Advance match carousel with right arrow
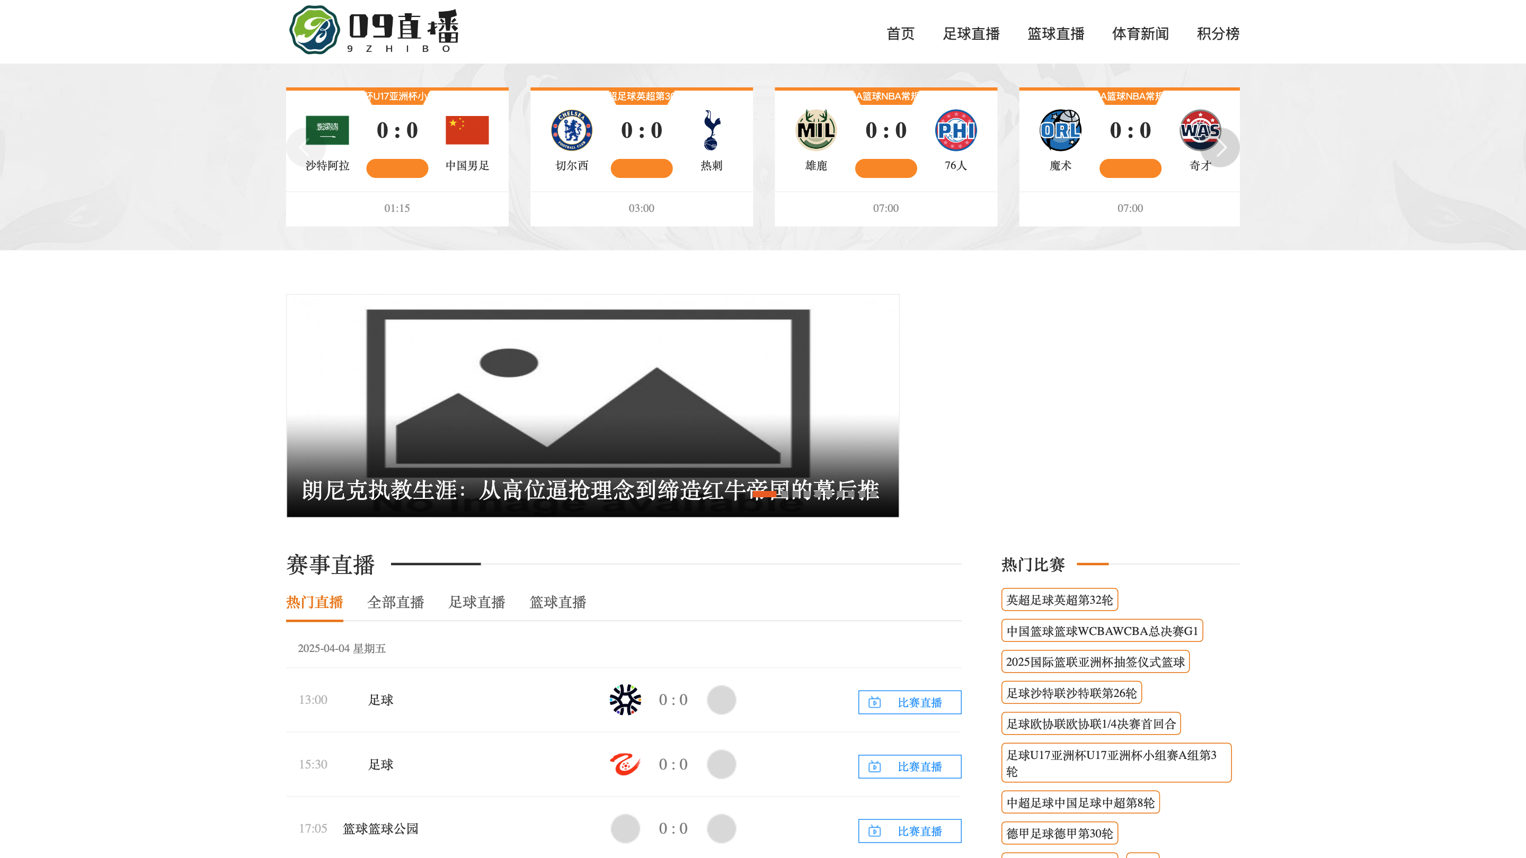The width and height of the screenshot is (1526, 858). click(1220, 147)
